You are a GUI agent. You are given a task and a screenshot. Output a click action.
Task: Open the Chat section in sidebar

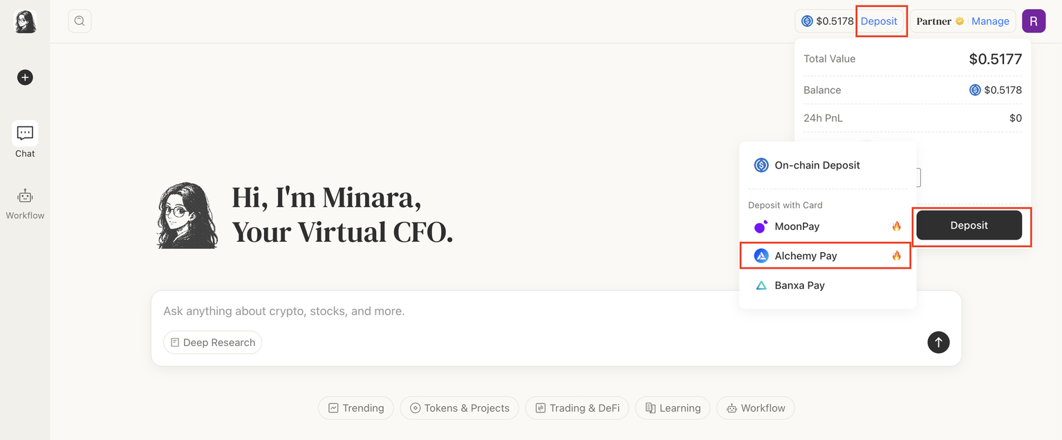(25, 139)
